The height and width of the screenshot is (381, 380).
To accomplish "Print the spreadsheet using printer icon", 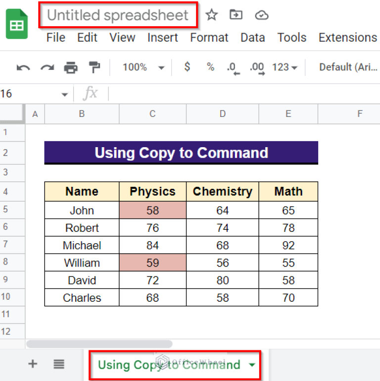I will click(71, 68).
